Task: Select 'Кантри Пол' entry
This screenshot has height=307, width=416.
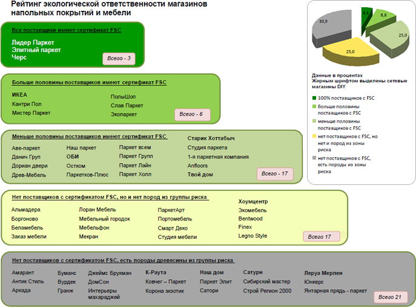Action: pyautogui.click(x=27, y=104)
